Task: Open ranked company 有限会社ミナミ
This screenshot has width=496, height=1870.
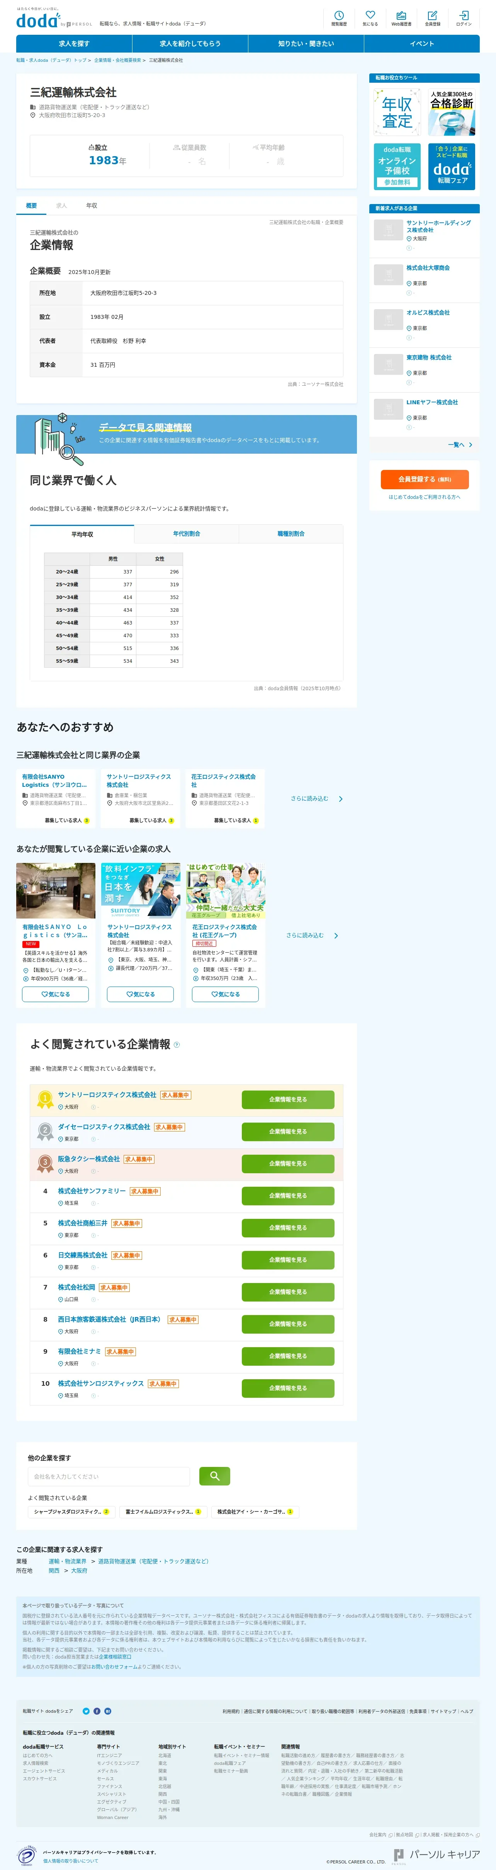Action: (79, 1352)
